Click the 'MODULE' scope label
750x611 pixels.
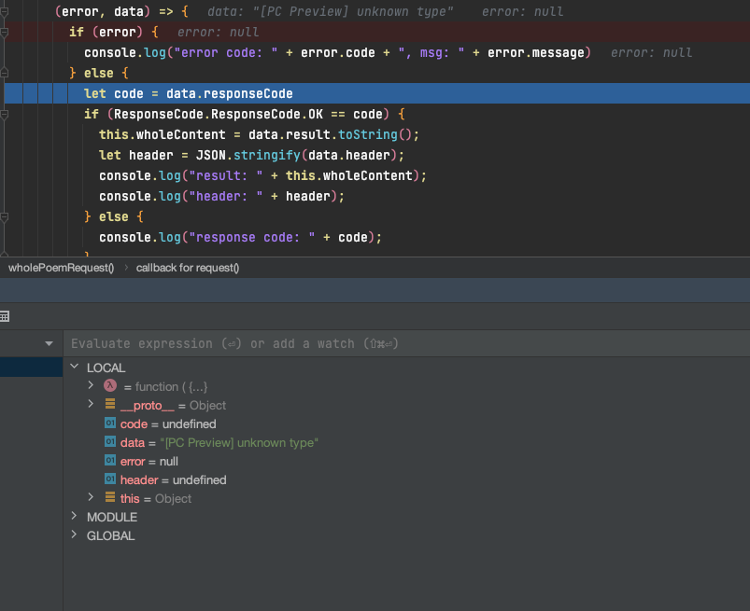(112, 517)
